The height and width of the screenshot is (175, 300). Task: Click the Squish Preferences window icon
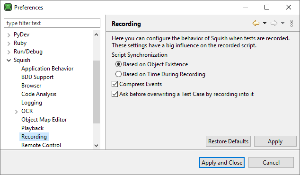pyautogui.click(x=8, y=7)
